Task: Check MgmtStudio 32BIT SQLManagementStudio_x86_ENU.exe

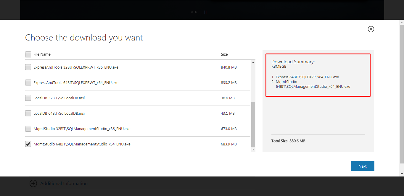Action: [x=28, y=129]
